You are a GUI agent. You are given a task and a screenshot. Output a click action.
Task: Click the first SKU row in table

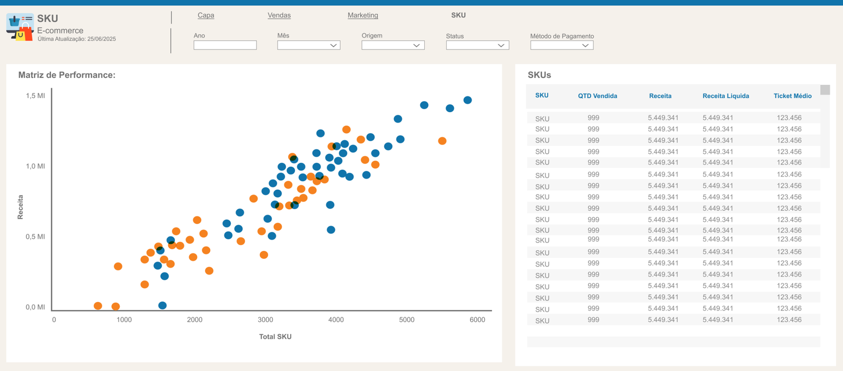[x=673, y=118]
